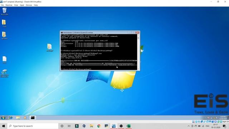The height and width of the screenshot is (129, 229).
Task: Select the third folder in the left desktop column
Action: coord(4,35)
